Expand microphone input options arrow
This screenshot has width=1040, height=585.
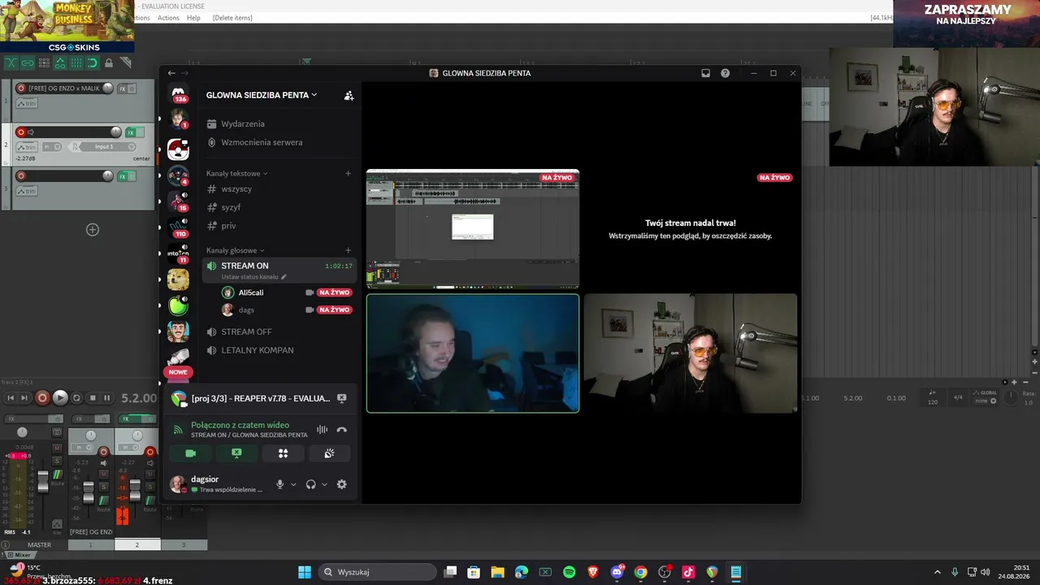point(293,484)
